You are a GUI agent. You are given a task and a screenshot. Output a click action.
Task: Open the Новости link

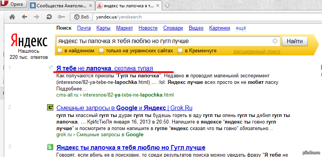coord(148,28)
